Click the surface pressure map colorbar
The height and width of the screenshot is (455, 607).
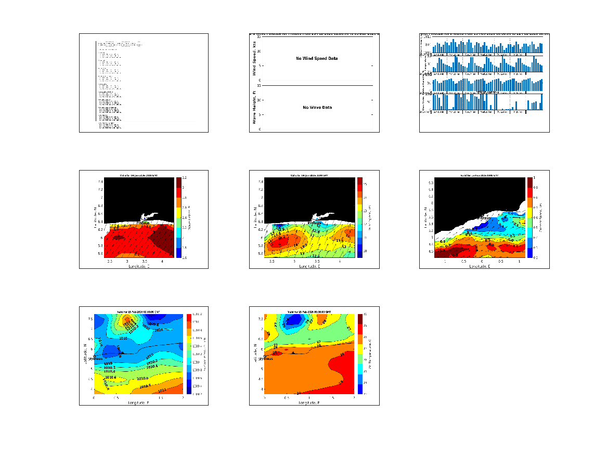point(190,354)
